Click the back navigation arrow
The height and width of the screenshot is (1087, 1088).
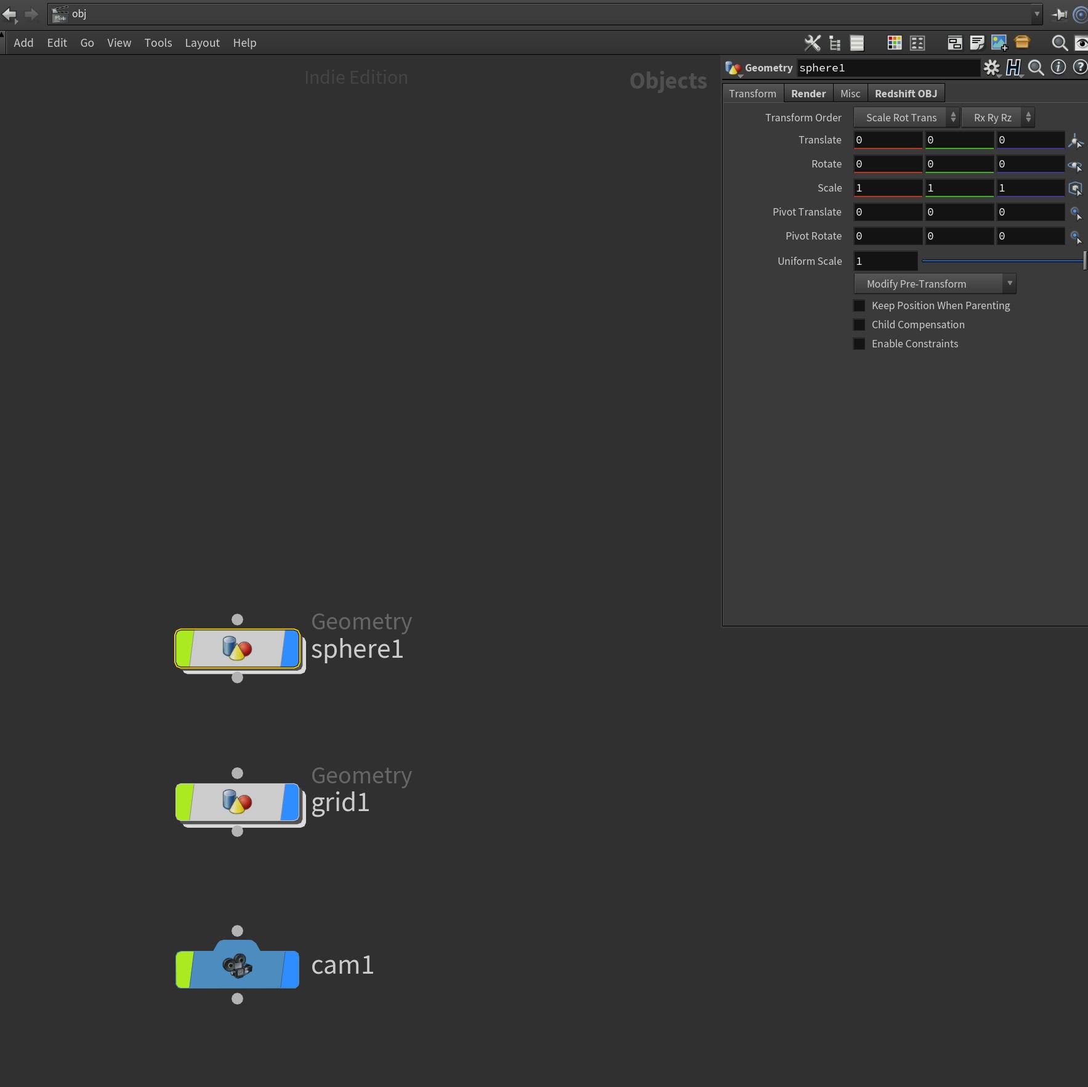pyautogui.click(x=9, y=14)
